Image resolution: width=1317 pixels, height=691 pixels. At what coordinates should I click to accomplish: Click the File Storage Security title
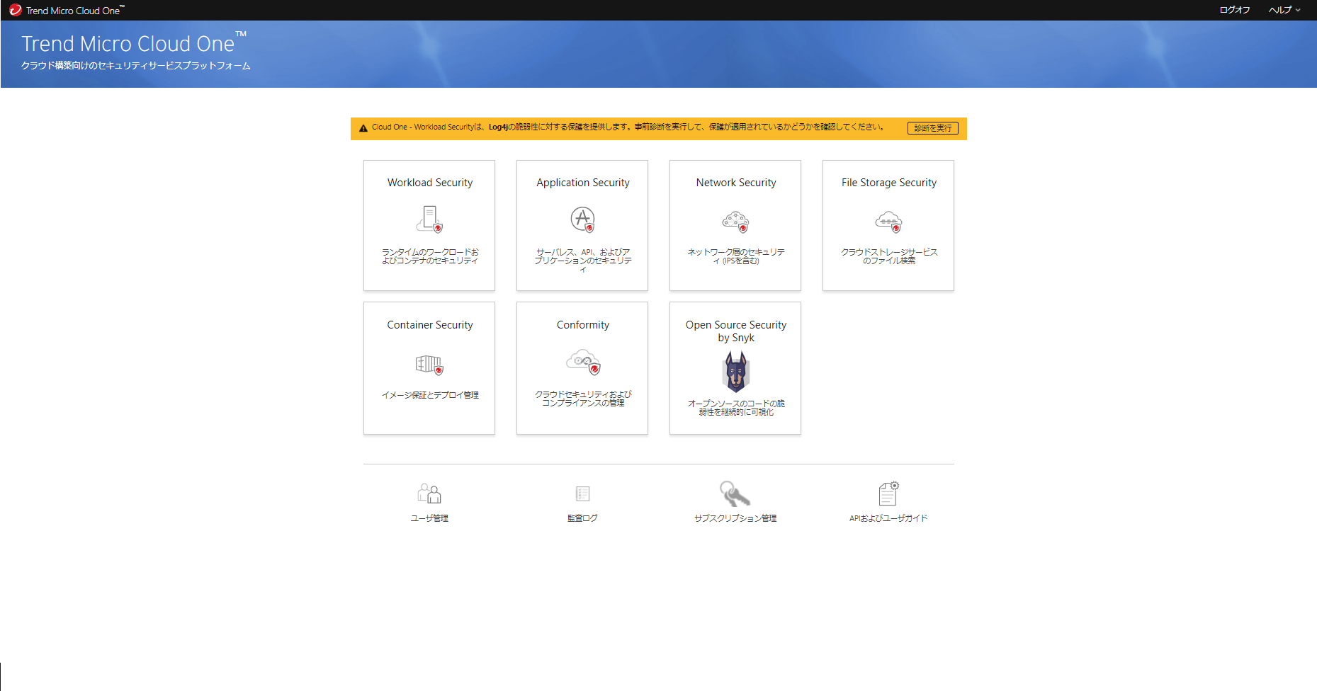click(889, 183)
